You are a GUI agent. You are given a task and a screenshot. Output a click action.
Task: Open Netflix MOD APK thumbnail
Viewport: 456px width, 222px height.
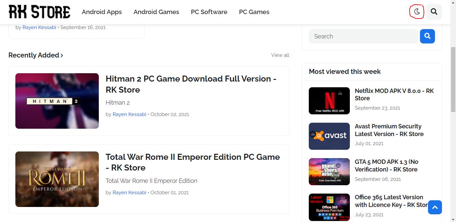329,101
